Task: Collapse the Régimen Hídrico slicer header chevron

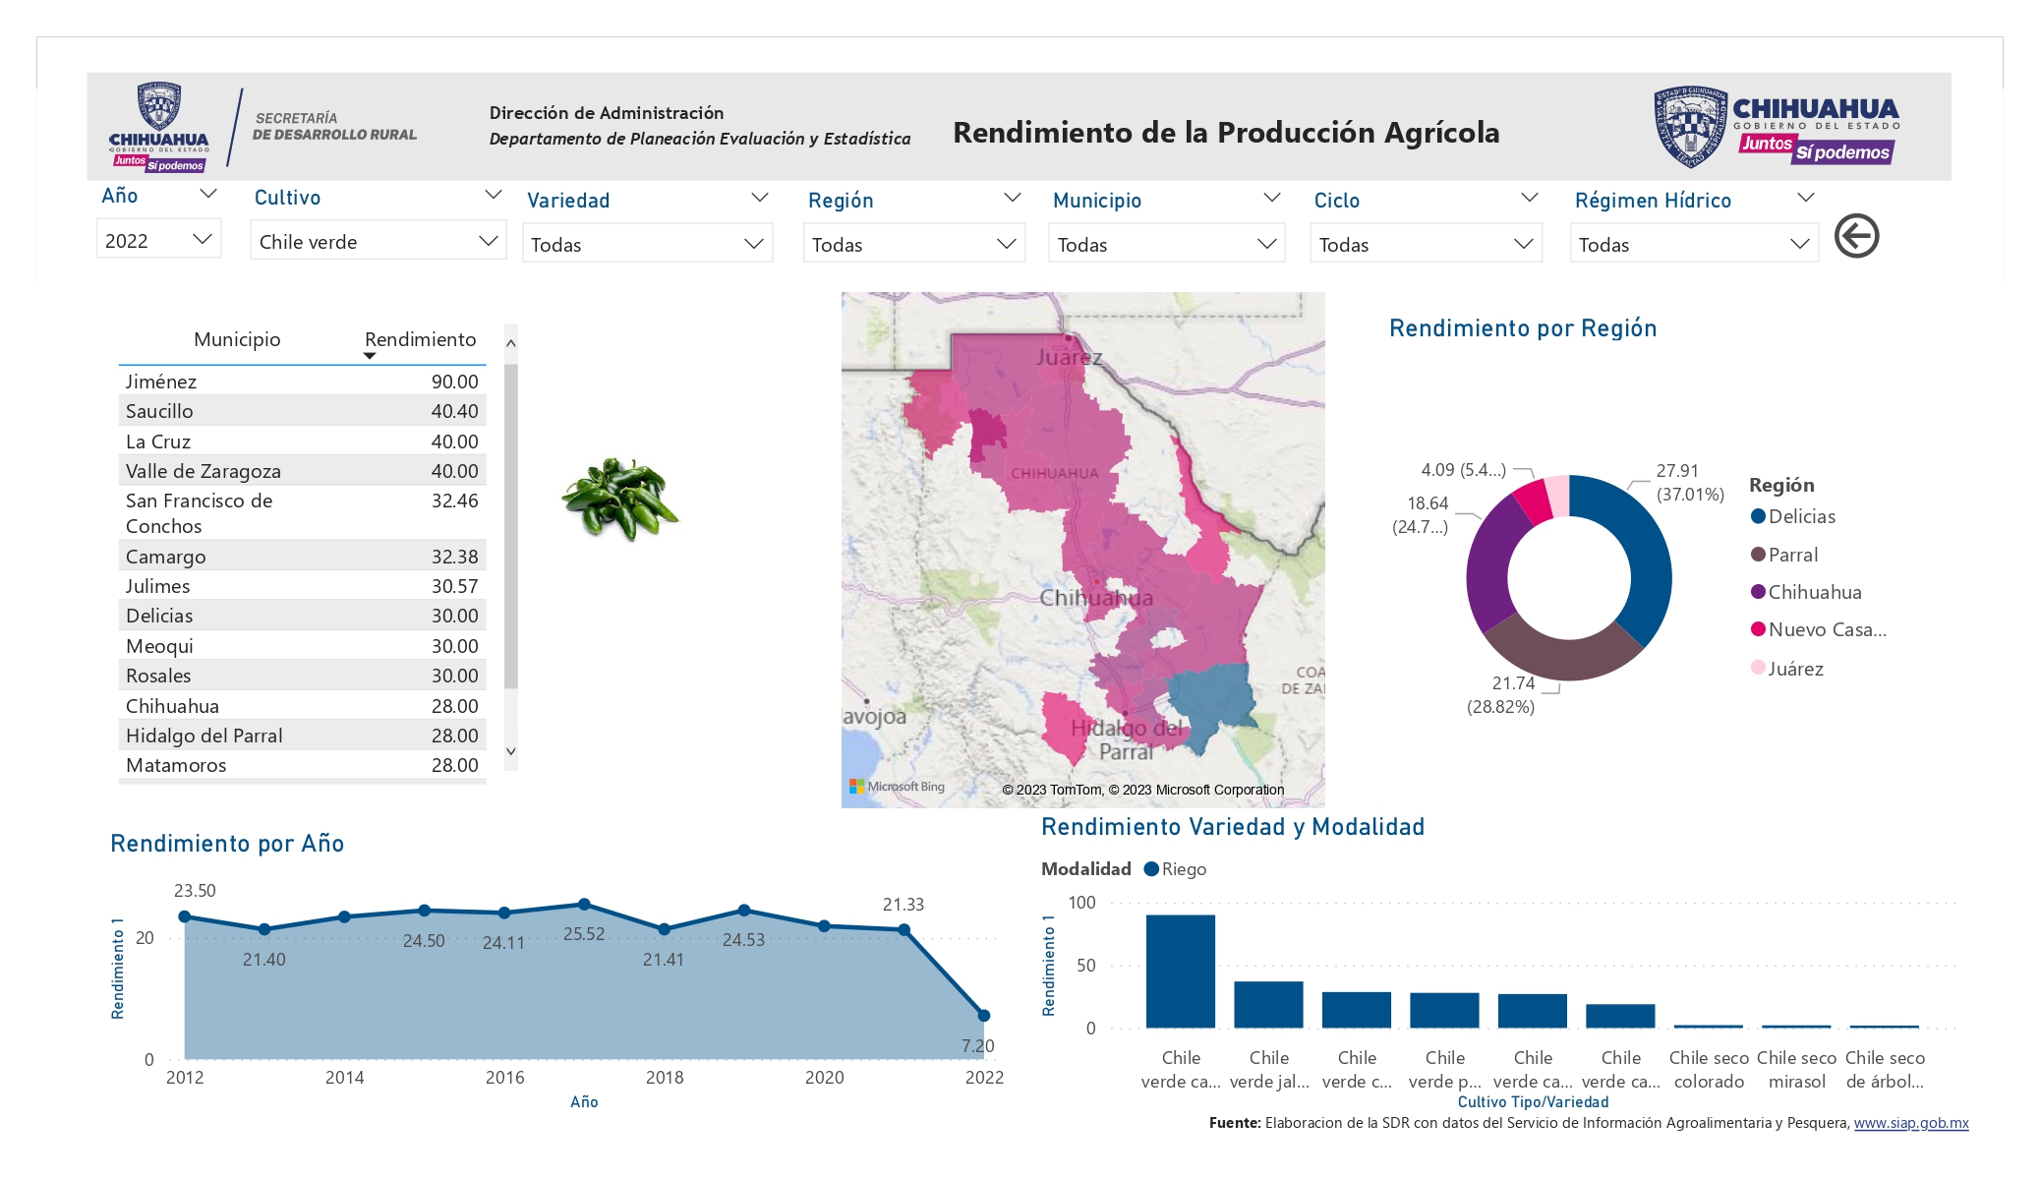Action: 1805,198
